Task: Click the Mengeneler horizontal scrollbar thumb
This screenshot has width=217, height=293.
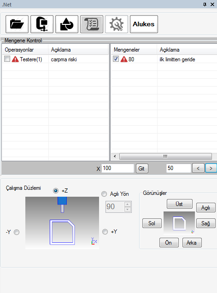Action: [165, 156]
